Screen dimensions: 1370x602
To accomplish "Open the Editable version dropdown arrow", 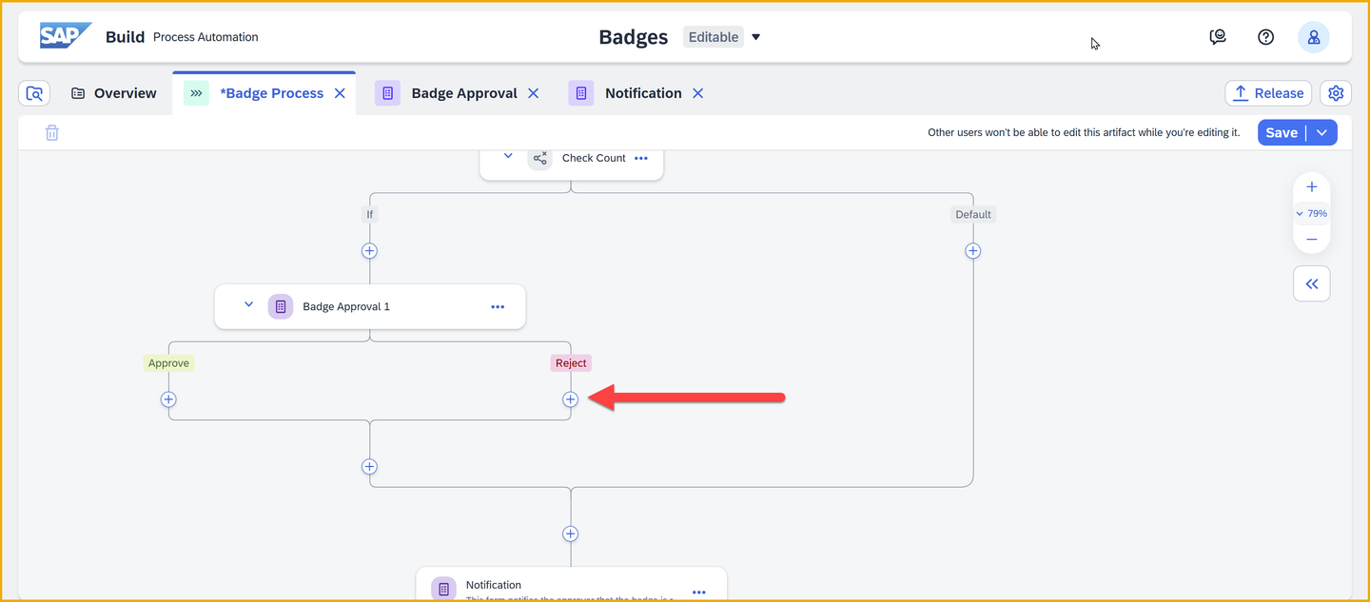I will [756, 37].
